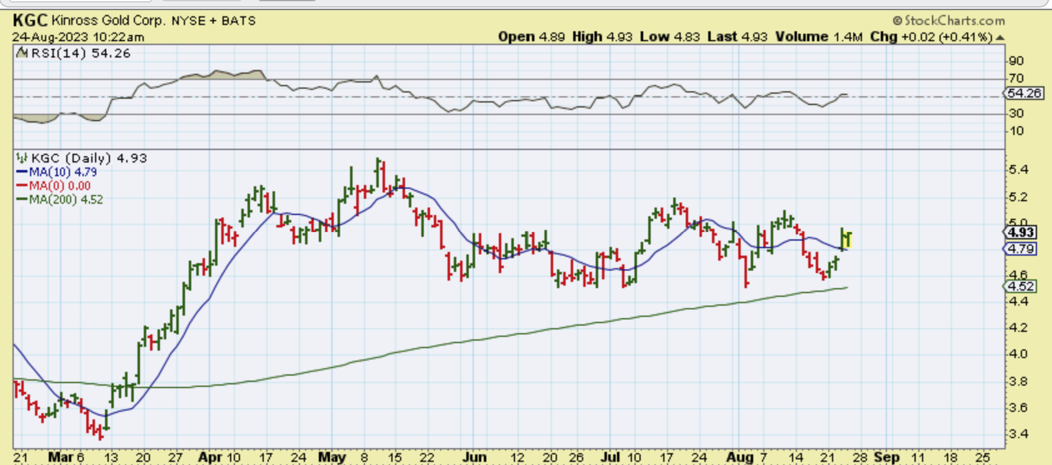Click the Aug month label on the date axis
This screenshot has height=465, width=1052.
pos(739,457)
